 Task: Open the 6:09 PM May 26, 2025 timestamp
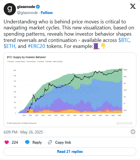pyautogui.click(x=23, y=132)
